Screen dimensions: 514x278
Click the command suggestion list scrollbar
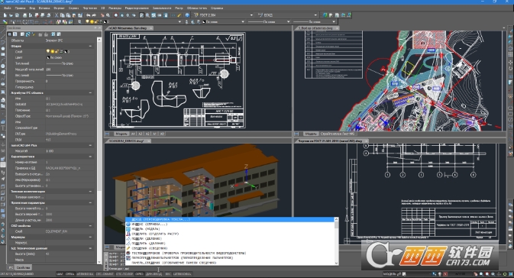[336, 241]
